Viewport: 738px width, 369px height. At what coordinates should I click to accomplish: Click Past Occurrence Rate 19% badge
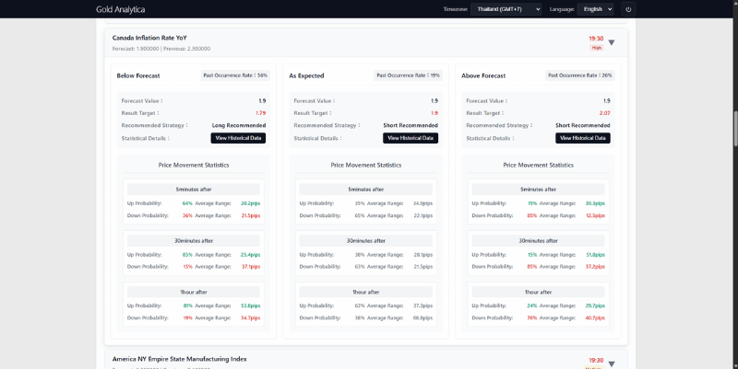pos(408,75)
